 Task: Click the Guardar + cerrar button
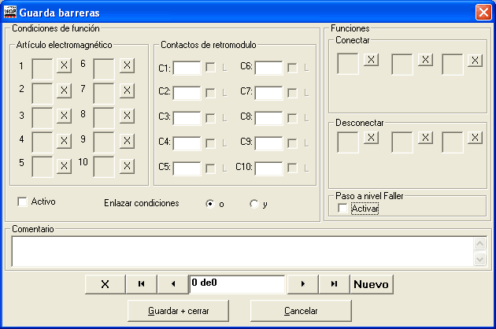178,311
